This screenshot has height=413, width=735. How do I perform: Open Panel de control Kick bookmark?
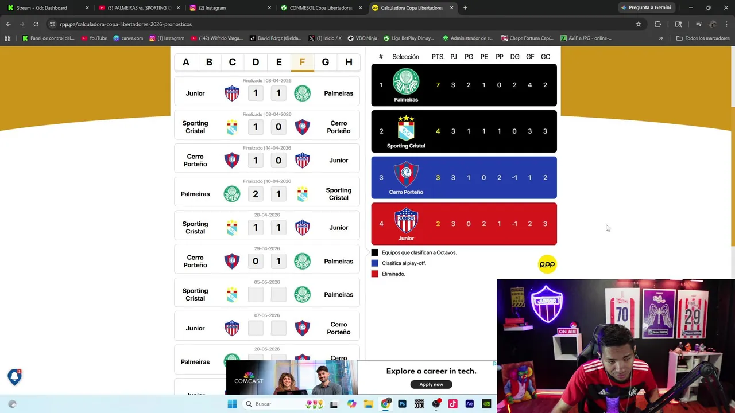pyautogui.click(x=49, y=38)
